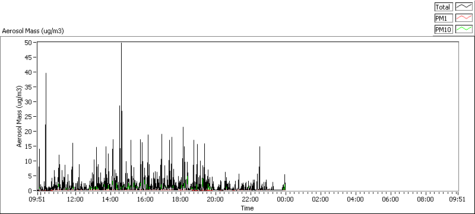Click the 02:00 x-axis time label

pyautogui.click(x=321, y=200)
